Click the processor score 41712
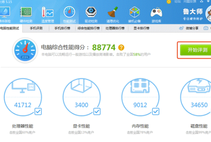This screenshot has width=211, height=142. (x=23, y=105)
